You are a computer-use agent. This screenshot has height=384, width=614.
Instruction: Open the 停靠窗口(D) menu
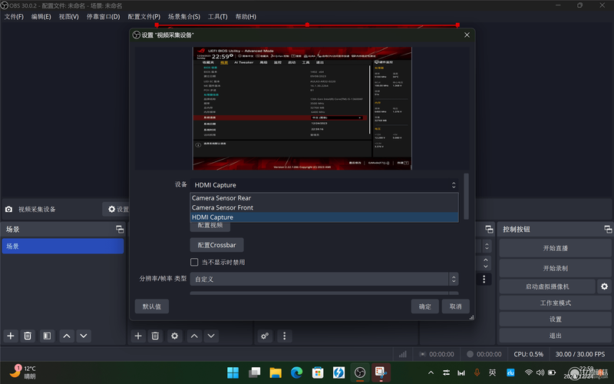pos(103,16)
